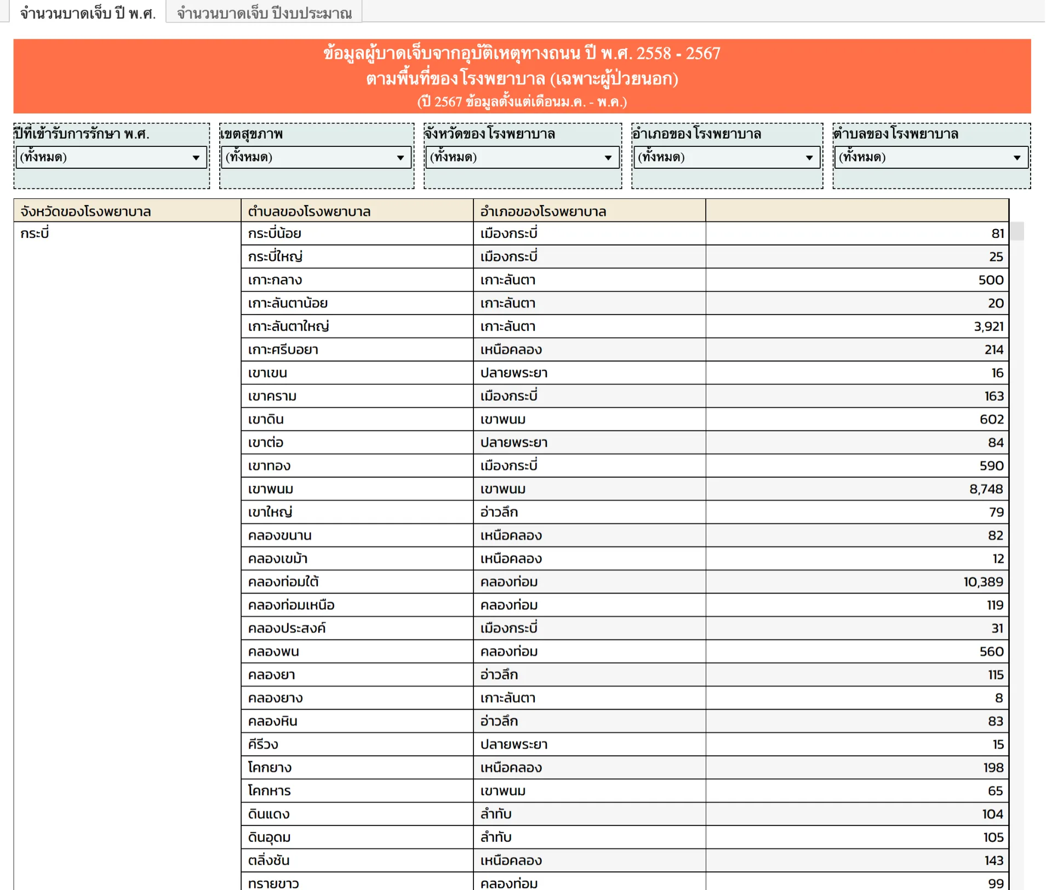1052x890 pixels.
Task: Switch to the จำนวนบาดเจ็บ ปีงบประมาณ tab
Action: point(264,12)
